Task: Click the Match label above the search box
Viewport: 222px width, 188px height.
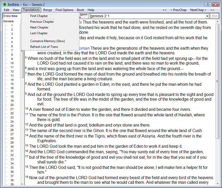Action: click(x=84, y=14)
